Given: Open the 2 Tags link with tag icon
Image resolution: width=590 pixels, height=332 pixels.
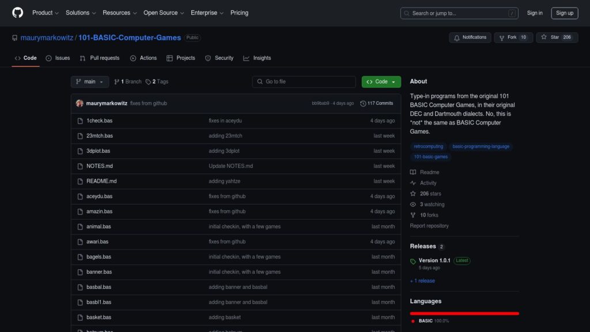Looking at the screenshot, I should click(x=157, y=82).
